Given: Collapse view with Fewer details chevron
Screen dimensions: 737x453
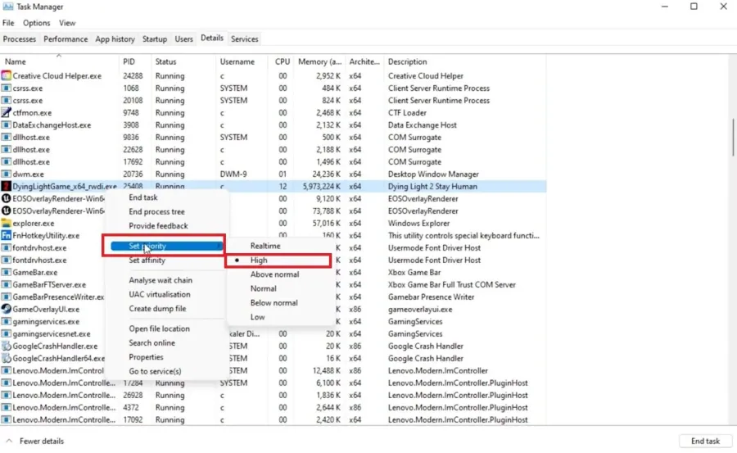Looking at the screenshot, I should pos(9,442).
